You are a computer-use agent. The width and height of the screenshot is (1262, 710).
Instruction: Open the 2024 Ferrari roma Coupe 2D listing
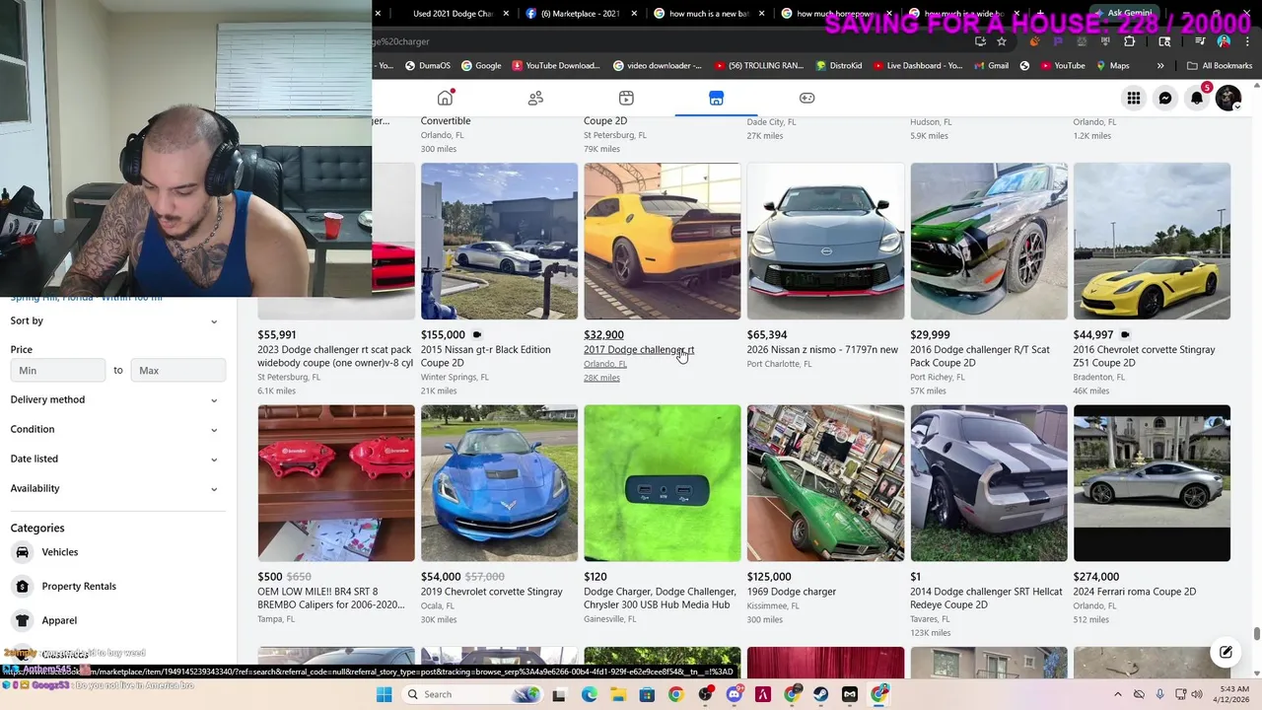1135,592
